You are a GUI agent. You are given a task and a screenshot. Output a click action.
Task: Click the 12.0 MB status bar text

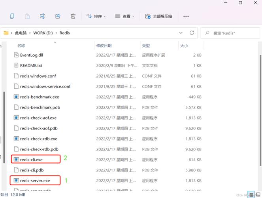pyautogui.click(x=18, y=195)
